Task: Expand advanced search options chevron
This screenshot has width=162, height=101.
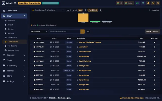Action: (x=88, y=32)
